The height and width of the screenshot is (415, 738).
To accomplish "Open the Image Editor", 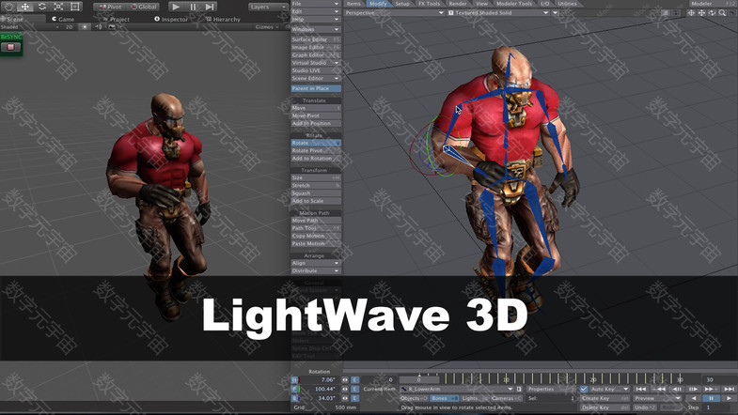I will point(315,48).
